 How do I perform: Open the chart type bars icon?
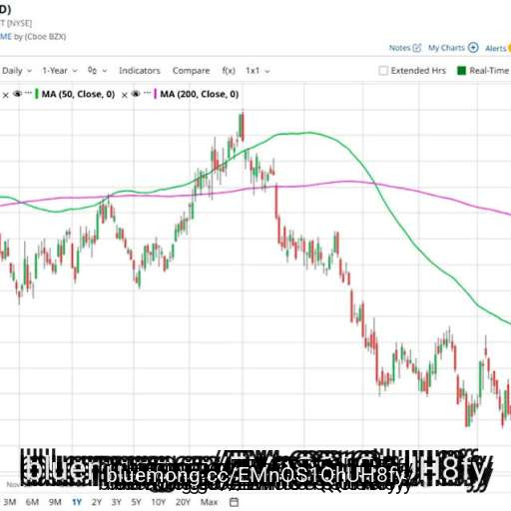pyautogui.click(x=93, y=71)
